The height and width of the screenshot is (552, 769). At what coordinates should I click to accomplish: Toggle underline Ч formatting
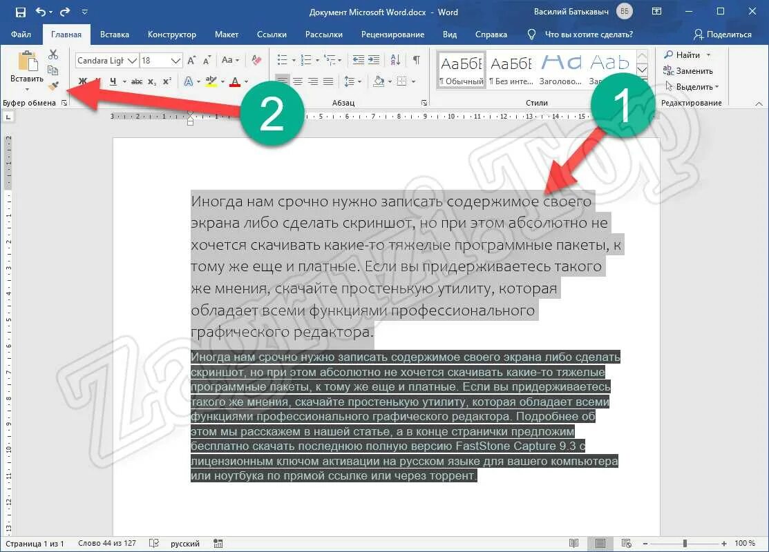(x=113, y=81)
